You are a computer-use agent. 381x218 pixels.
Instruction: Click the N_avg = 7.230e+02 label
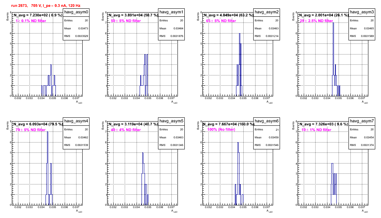(37, 15)
